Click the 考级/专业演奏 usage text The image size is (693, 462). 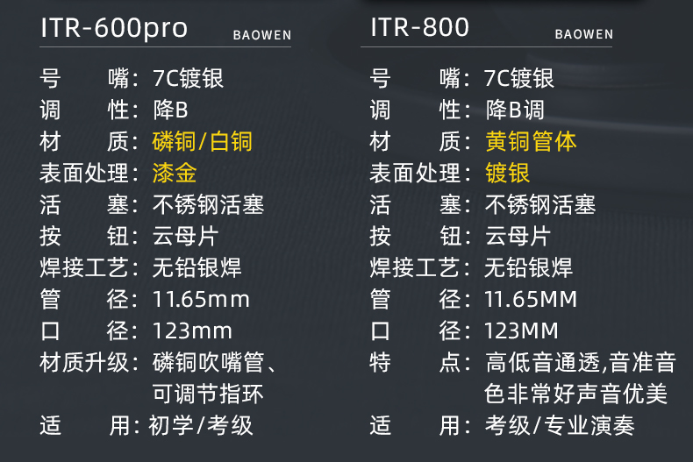pyautogui.click(x=560, y=426)
